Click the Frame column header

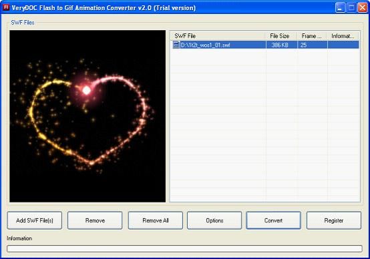pos(312,36)
